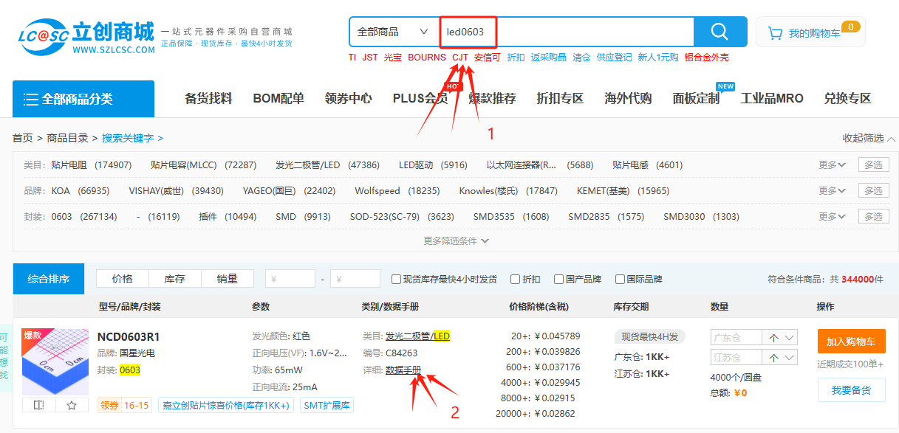Click the 广东仓 quantity input
The image size is (899, 433).
[x=738, y=338]
